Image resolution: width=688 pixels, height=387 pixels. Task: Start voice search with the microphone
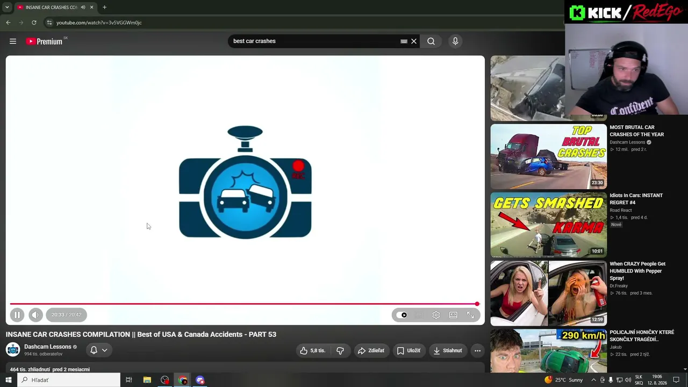[455, 41]
